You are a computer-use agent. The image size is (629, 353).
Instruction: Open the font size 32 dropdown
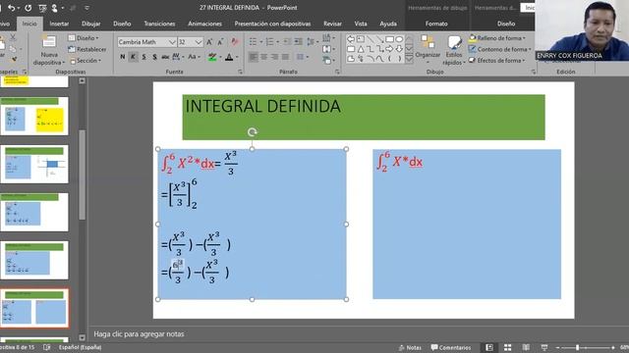[x=199, y=42]
